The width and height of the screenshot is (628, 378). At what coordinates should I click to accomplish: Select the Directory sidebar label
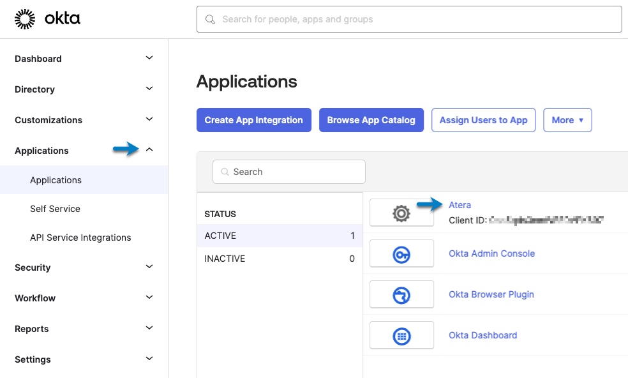click(35, 89)
